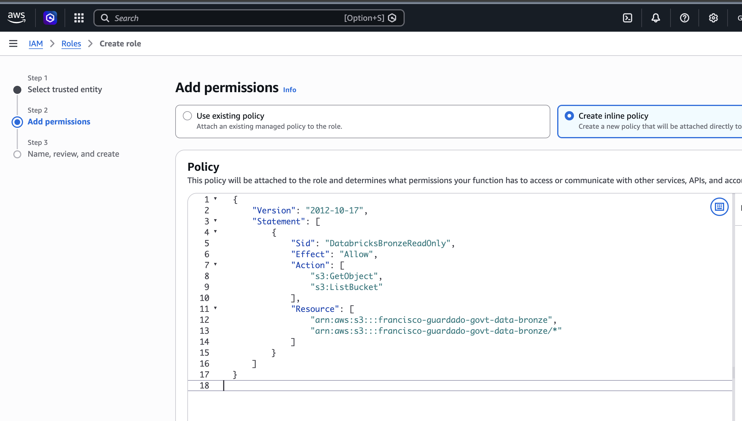
Task: Click the "2012-10-17" version value
Action: pyautogui.click(x=334, y=210)
